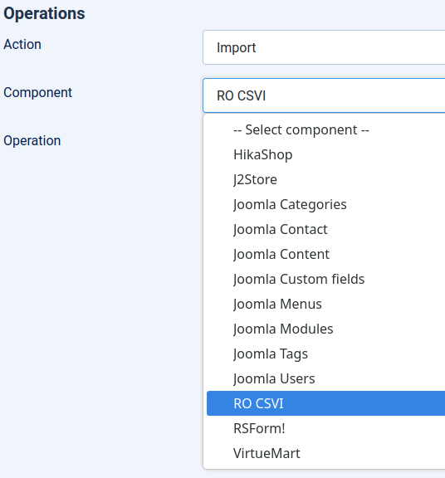This screenshot has width=445, height=478.
Task: Click the Component field label
Action: click(x=38, y=93)
